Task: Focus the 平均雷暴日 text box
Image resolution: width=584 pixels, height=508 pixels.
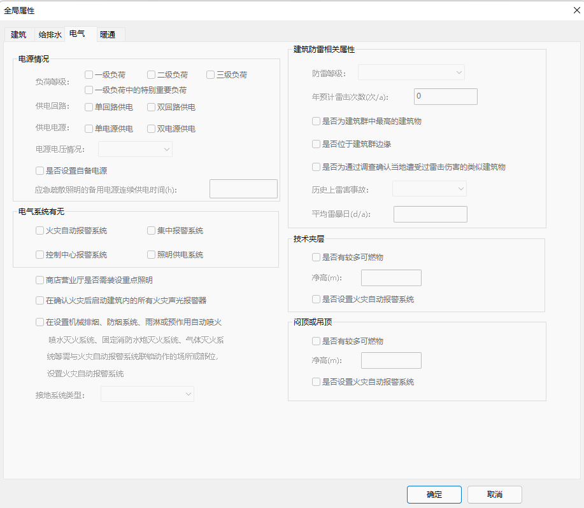Action: (430, 214)
